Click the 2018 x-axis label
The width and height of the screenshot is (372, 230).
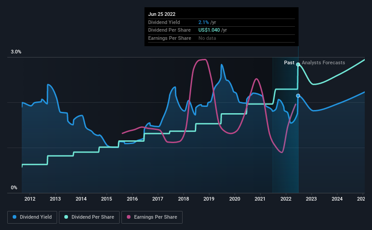[184, 199]
